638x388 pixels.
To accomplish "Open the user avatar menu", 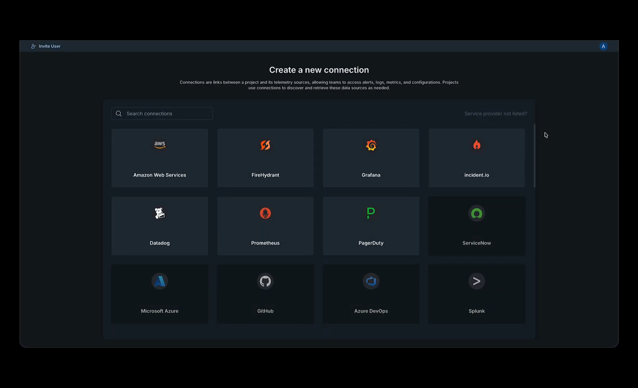I will (x=603, y=46).
